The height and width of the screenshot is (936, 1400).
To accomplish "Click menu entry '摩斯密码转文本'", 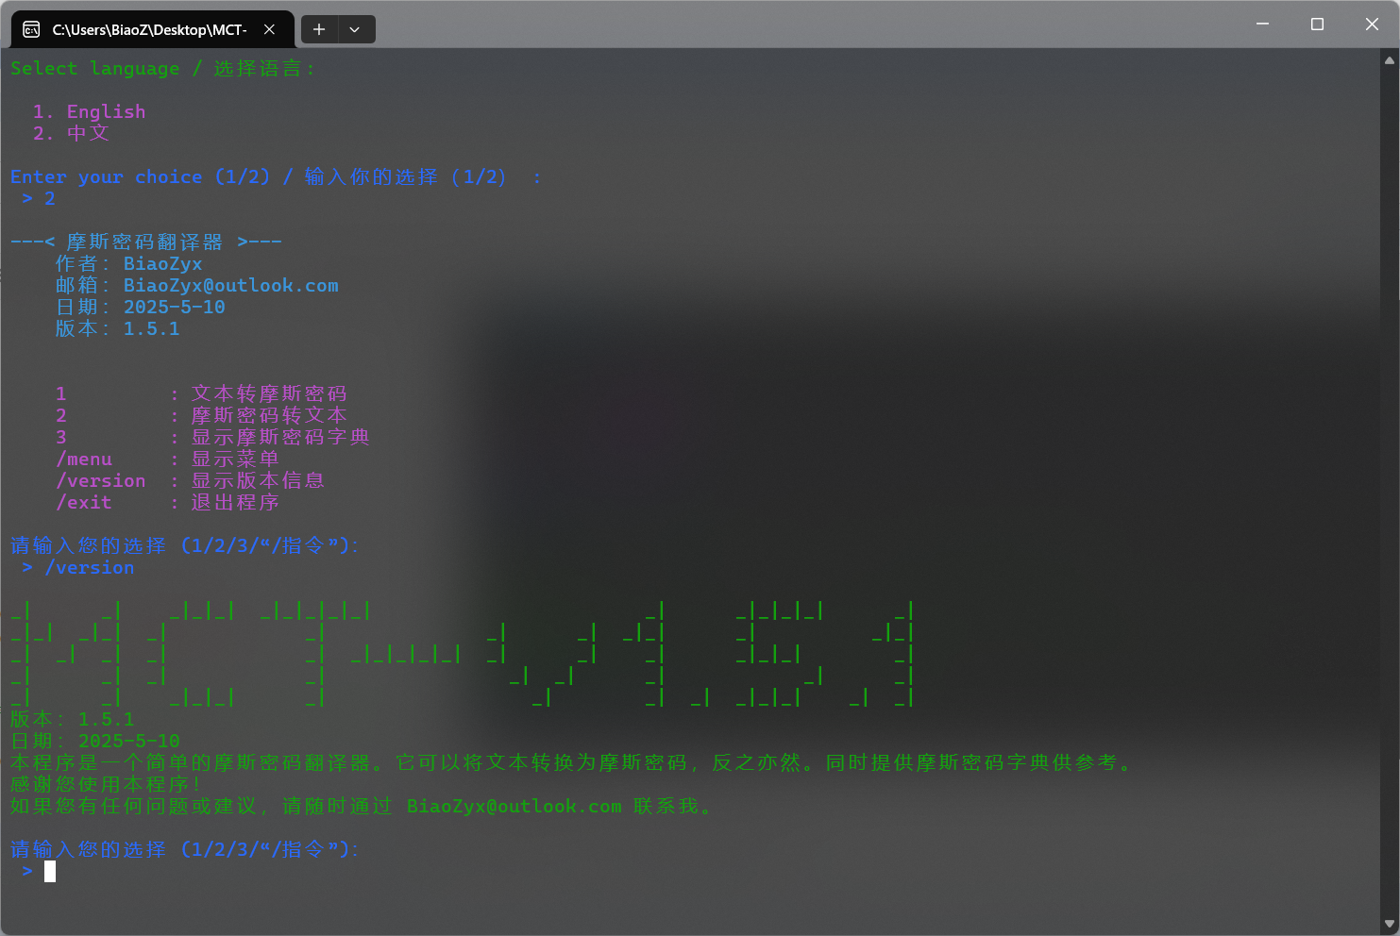I will pyautogui.click(x=269, y=415).
